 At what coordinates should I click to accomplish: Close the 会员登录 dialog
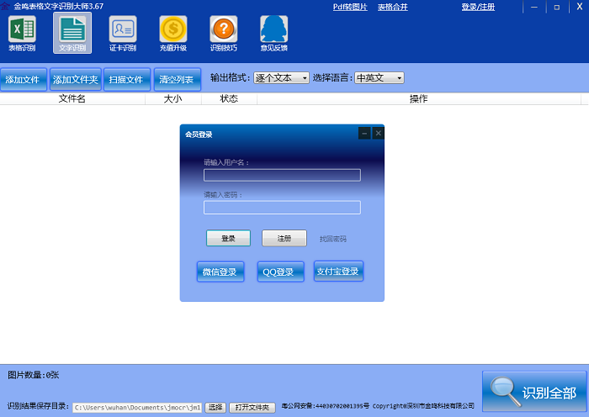click(379, 133)
